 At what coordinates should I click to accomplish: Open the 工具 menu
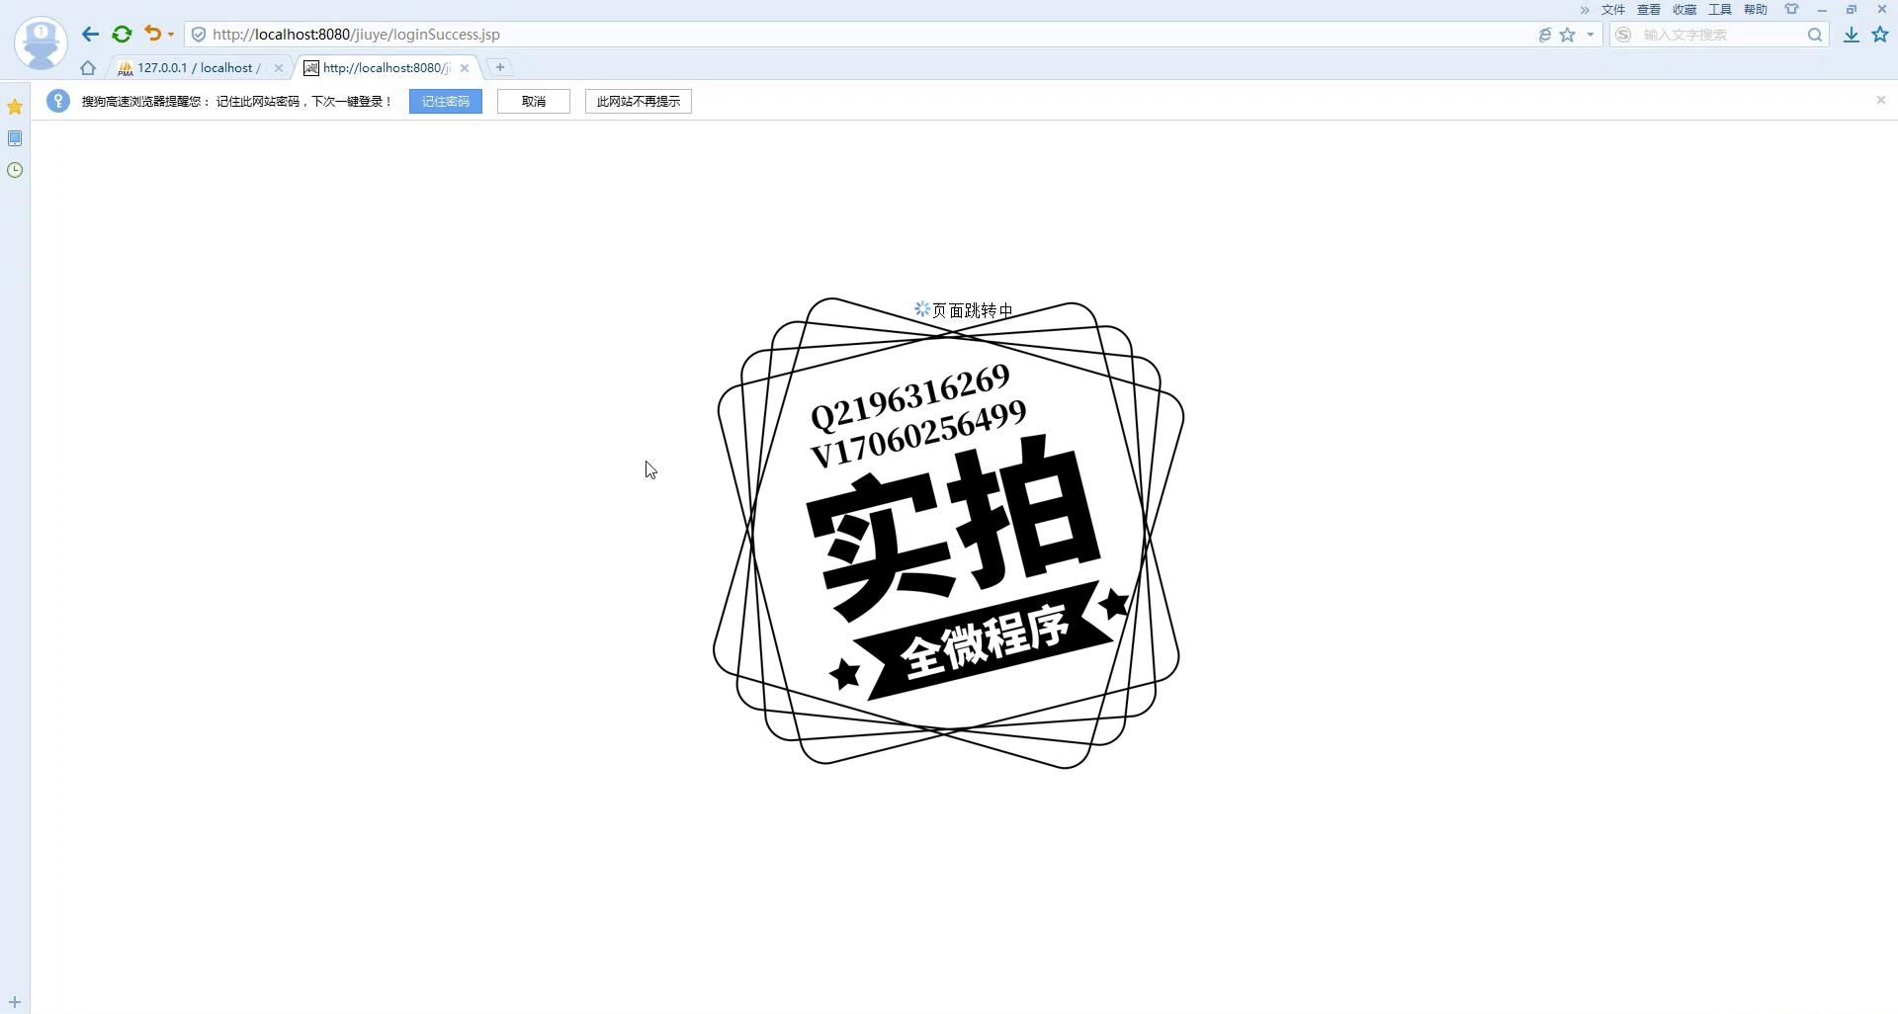tap(1720, 10)
